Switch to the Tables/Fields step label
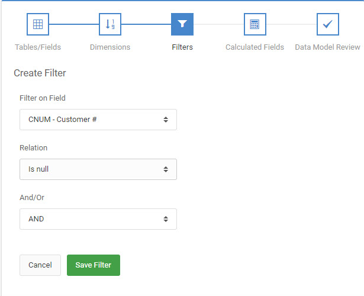364x296 pixels. click(x=38, y=47)
